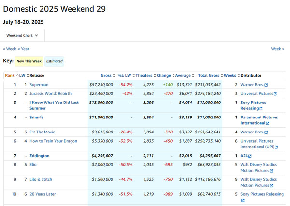Go to next Week link
The width and height of the screenshot is (290, 206).
(277, 49)
